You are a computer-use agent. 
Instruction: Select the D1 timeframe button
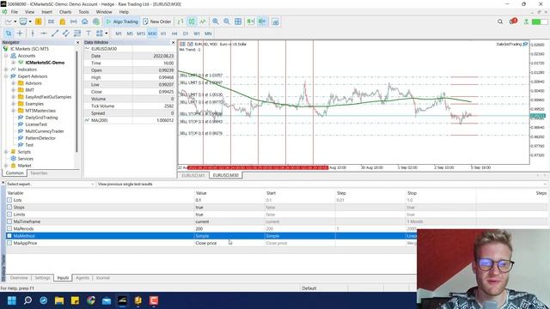point(186,33)
